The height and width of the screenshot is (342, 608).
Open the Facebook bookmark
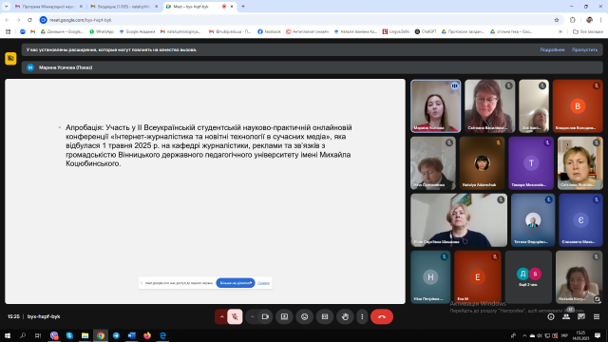pyautogui.click(x=269, y=31)
